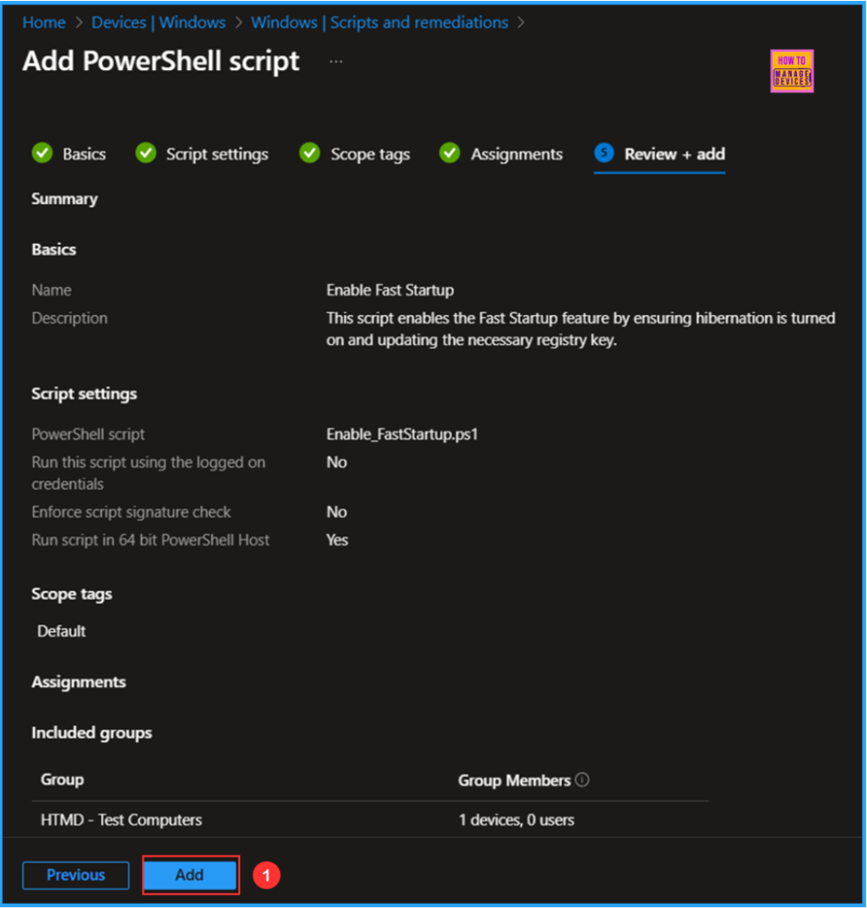Click the step 5 circle icon
The height and width of the screenshot is (908, 867).
(x=604, y=153)
